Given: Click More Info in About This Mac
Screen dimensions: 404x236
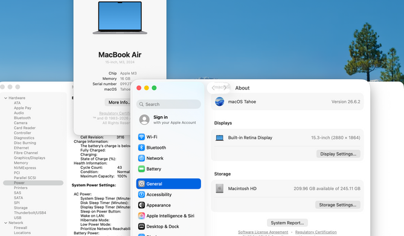Looking at the screenshot, I should [x=118, y=102].
